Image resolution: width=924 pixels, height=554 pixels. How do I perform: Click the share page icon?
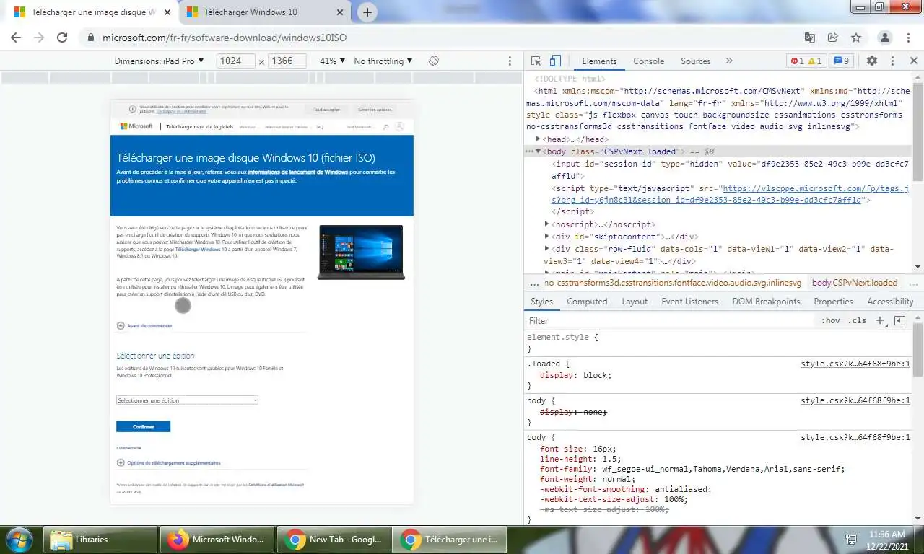pos(833,38)
